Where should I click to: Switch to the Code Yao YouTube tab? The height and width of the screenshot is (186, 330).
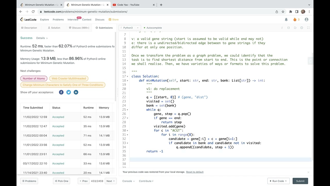133,5
